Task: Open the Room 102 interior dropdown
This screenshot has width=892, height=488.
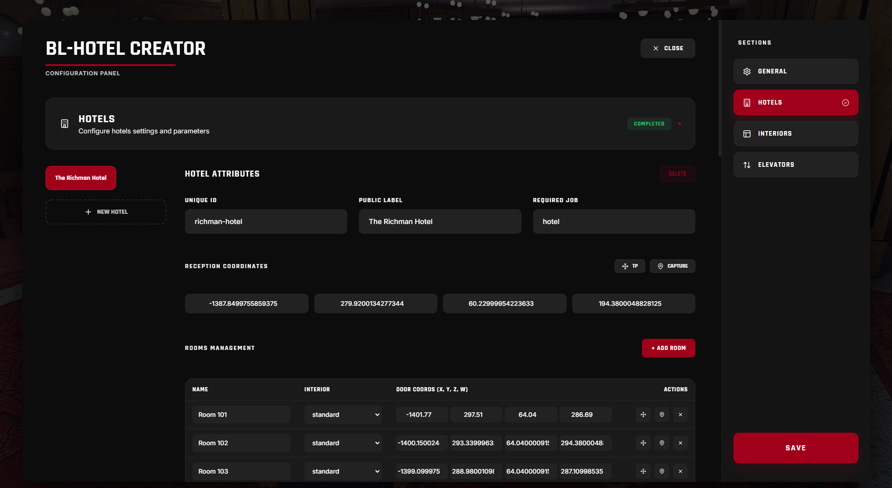Action: click(343, 443)
